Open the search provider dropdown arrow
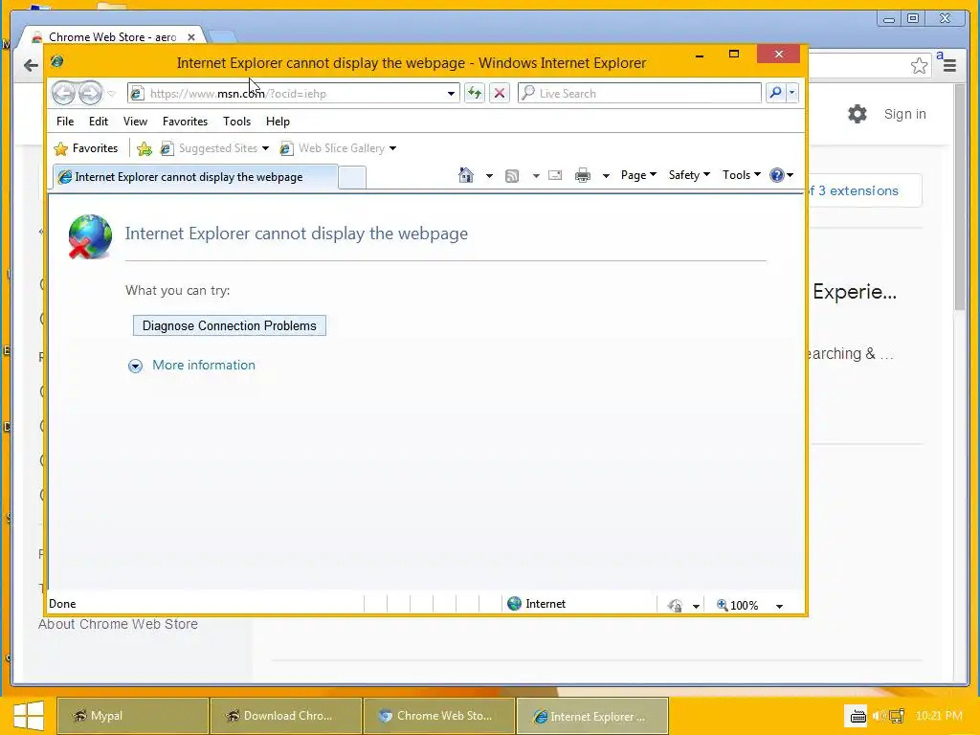980x735 pixels. (x=791, y=93)
